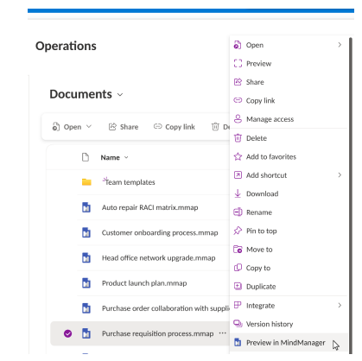The image size is (362, 361).
Task: Click the Customer onboarding process file icon
Action: (86, 232)
